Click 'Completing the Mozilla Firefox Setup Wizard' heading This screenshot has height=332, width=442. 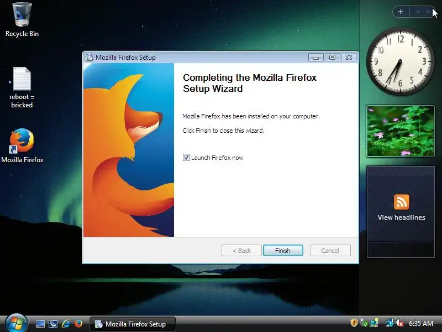tap(250, 83)
